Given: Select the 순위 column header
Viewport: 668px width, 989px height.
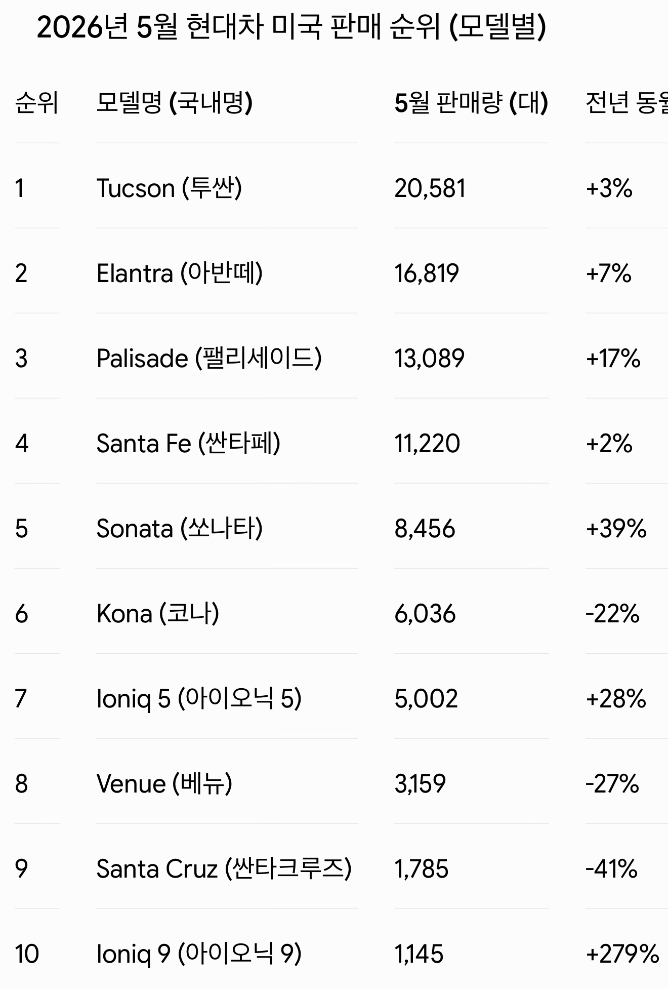Looking at the screenshot, I should (x=37, y=103).
